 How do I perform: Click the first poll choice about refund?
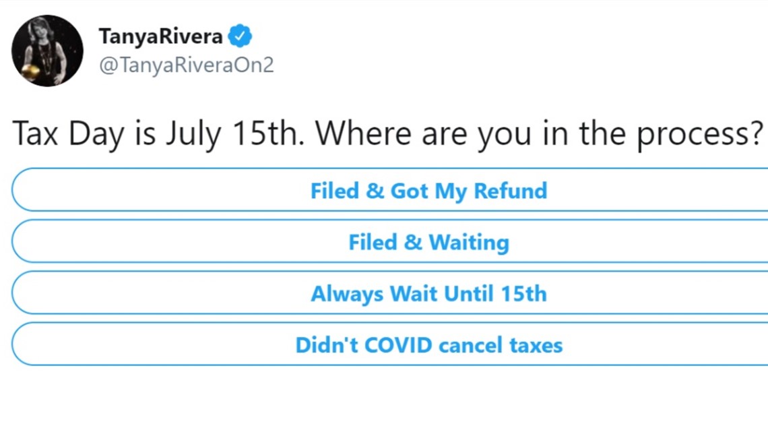[390, 189]
